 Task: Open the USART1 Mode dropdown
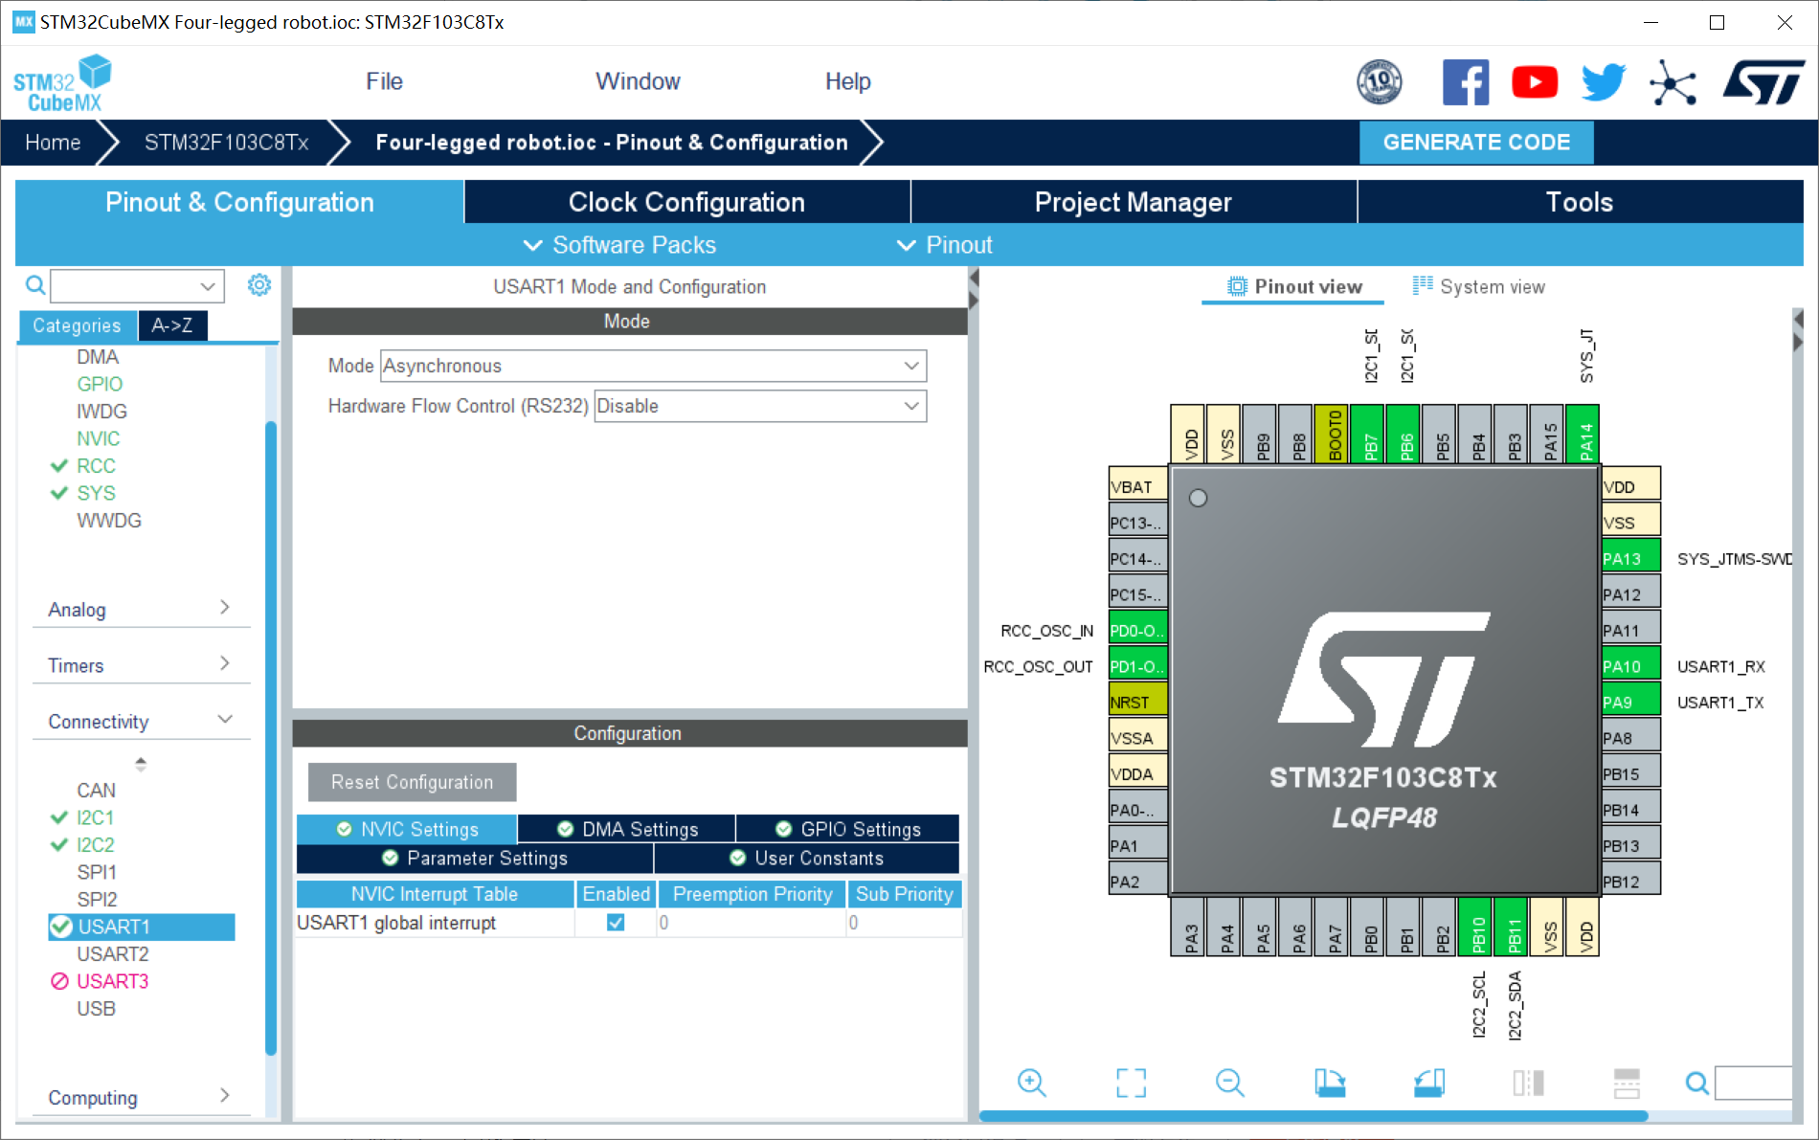pos(653,366)
